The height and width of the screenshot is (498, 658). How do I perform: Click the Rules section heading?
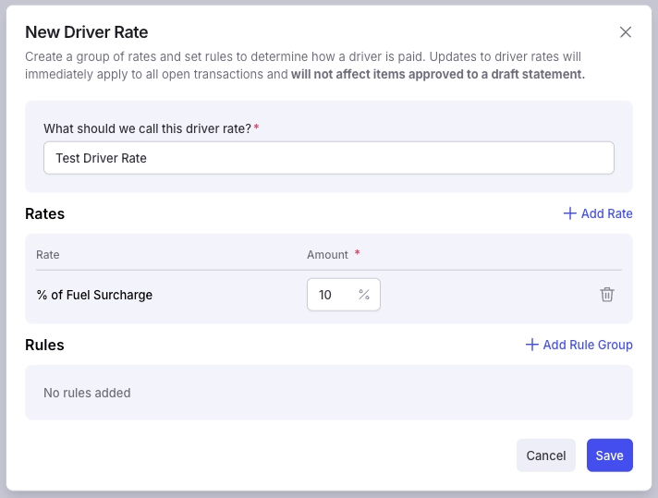(44, 345)
